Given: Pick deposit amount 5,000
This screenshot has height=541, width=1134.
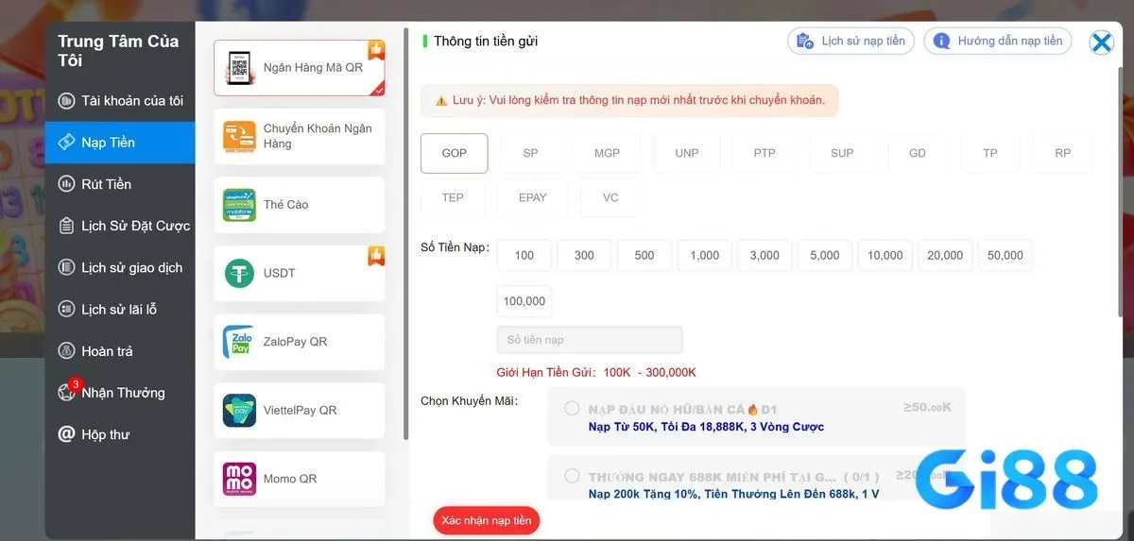Looking at the screenshot, I should pyautogui.click(x=825, y=255).
